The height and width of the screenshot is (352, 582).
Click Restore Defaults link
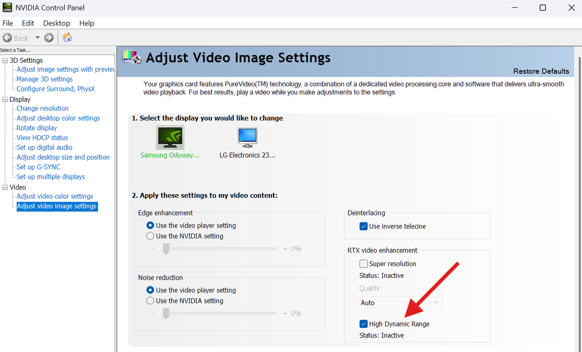point(541,71)
